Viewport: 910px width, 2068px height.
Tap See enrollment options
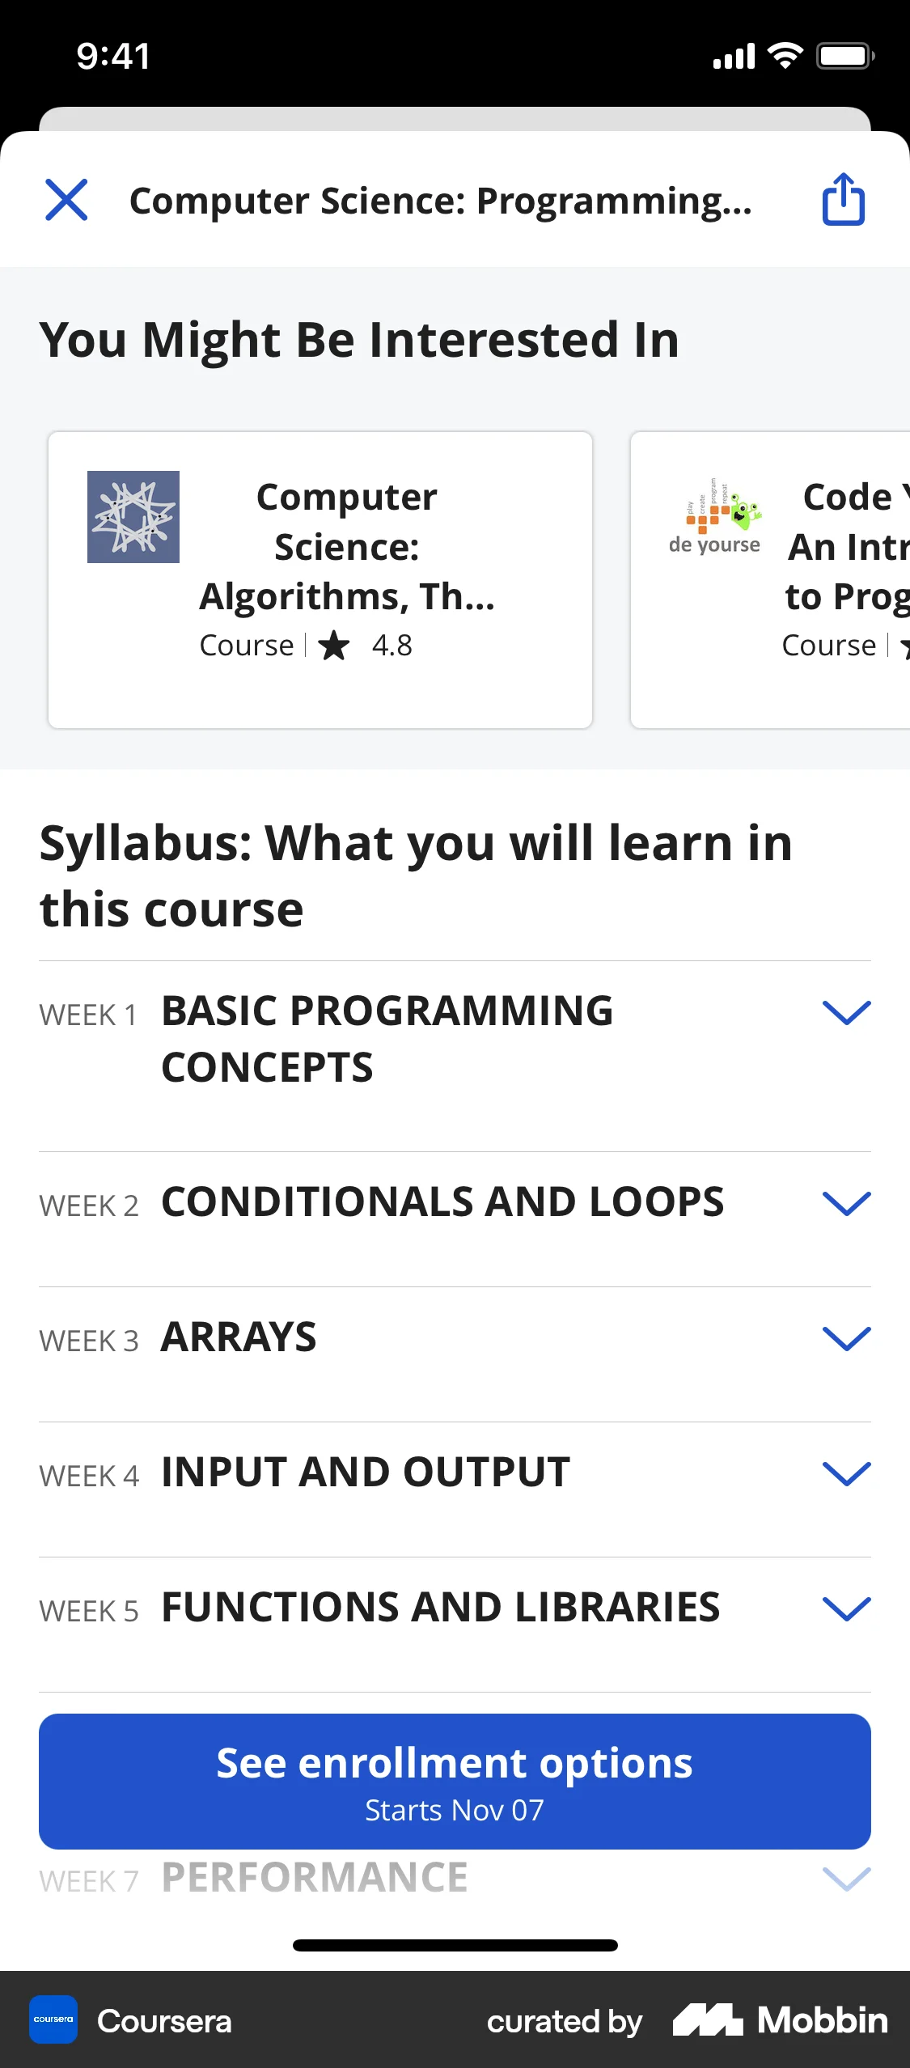tap(455, 1778)
